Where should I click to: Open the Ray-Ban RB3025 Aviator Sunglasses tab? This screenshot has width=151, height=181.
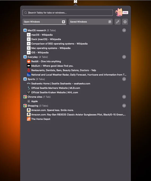[78, 114]
